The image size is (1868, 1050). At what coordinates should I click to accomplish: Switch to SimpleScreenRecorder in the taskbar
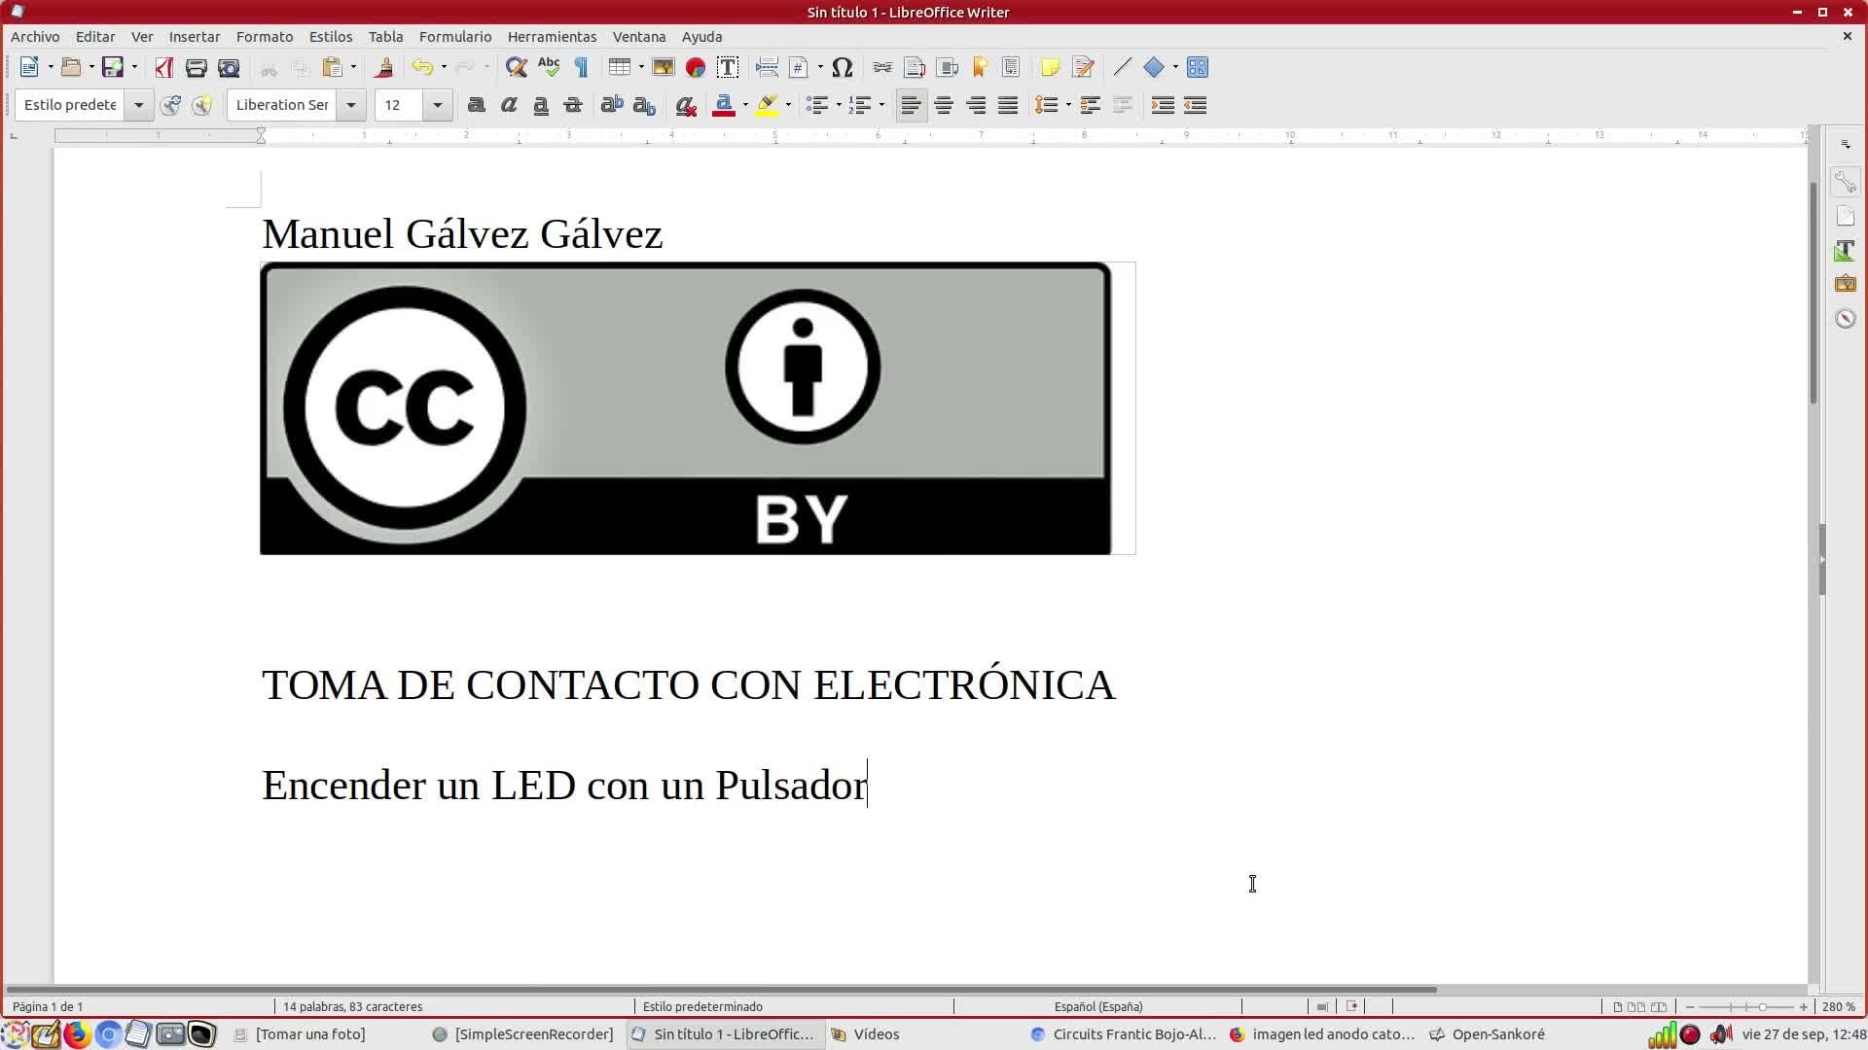tap(523, 1034)
